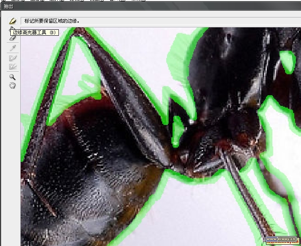This screenshot has width=301, height=246.
Task: Click the hint text 标记所要保留区域的边缘
Action: coord(52,21)
